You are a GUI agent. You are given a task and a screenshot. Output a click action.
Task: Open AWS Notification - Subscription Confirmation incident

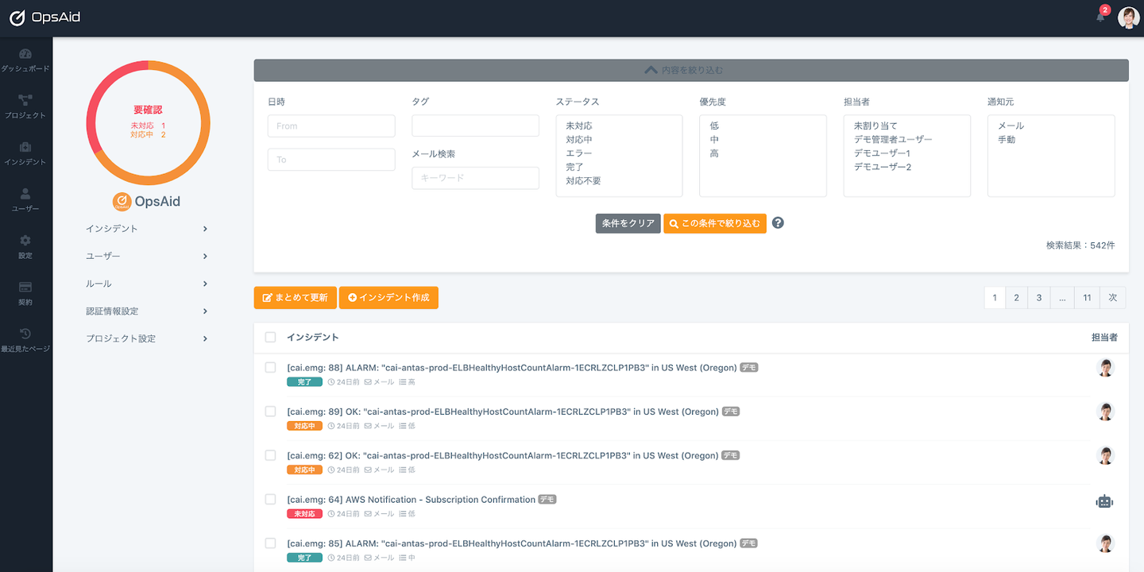tap(411, 500)
